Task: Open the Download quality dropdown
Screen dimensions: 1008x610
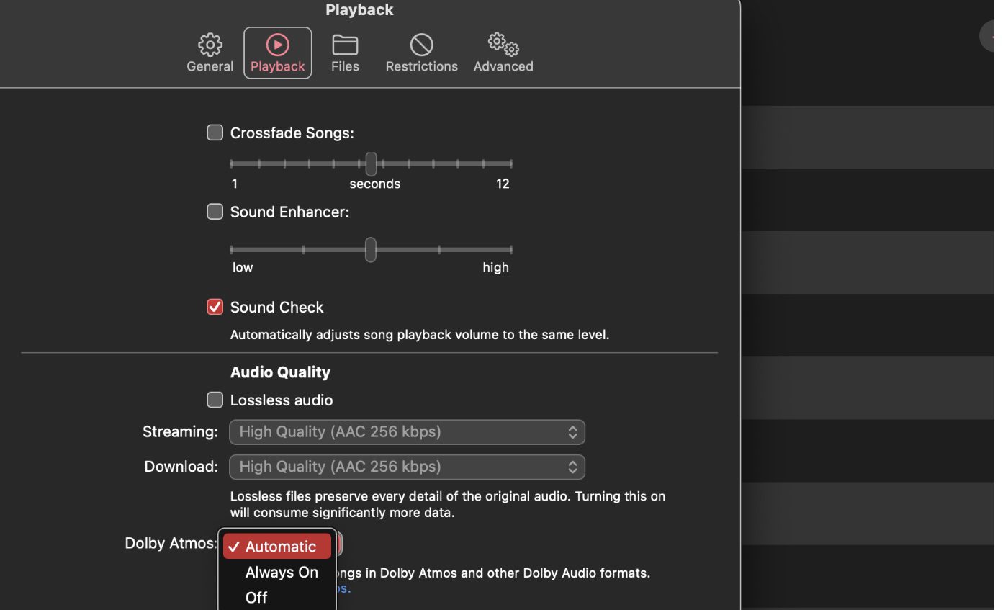Action: coord(407,467)
